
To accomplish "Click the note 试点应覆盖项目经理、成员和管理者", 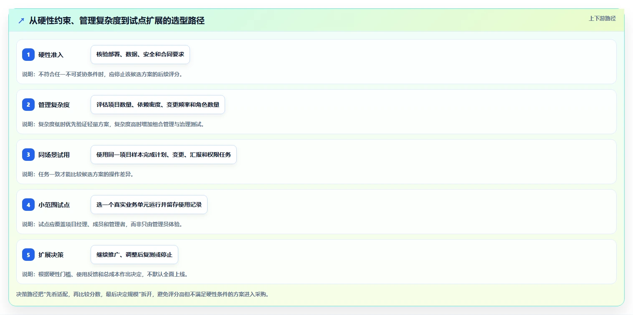I will 103,224.
